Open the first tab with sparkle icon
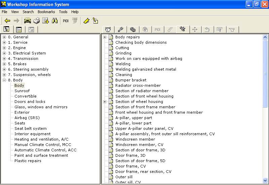The height and width of the screenshot is (185, 269). click(108, 30)
